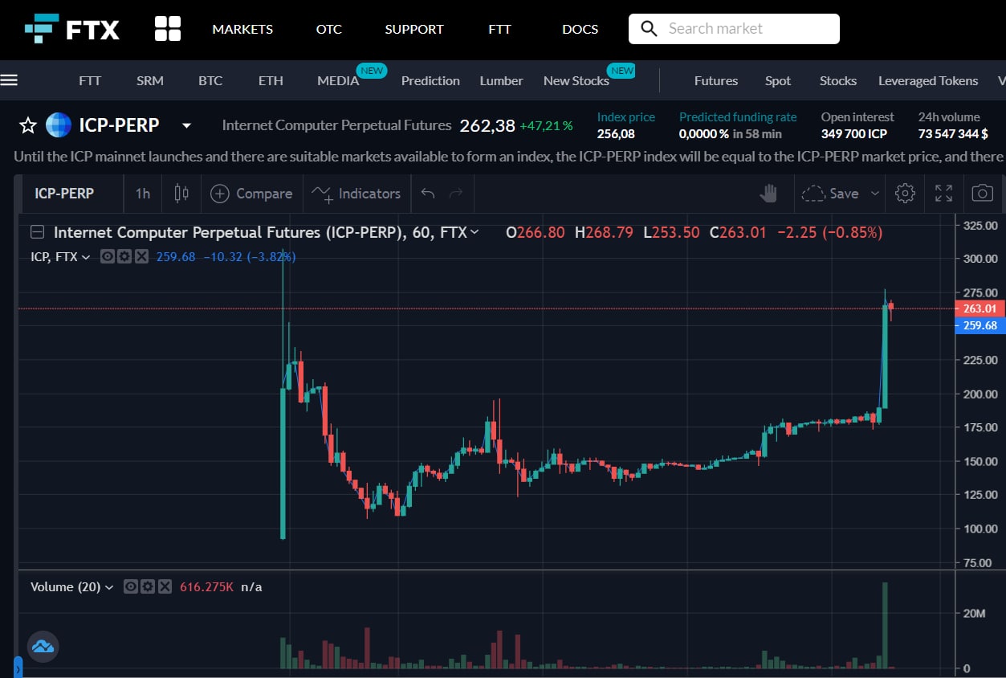The image size is (1006, 678).
Task: Switch to Spot category
Action: point(778,80)
